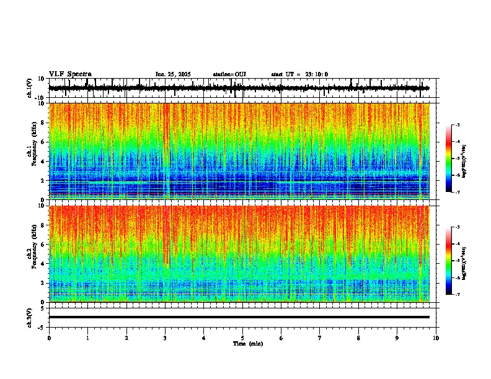Click the "9" tick on the time axis
This screenshot has width=491, height=379.
[397, 338]
